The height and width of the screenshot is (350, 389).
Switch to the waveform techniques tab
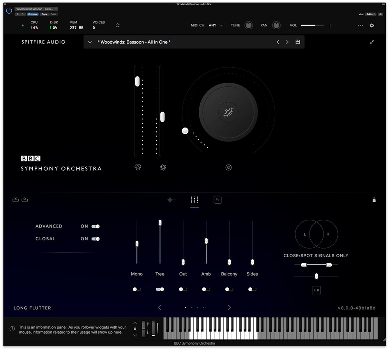coord(171,199)
